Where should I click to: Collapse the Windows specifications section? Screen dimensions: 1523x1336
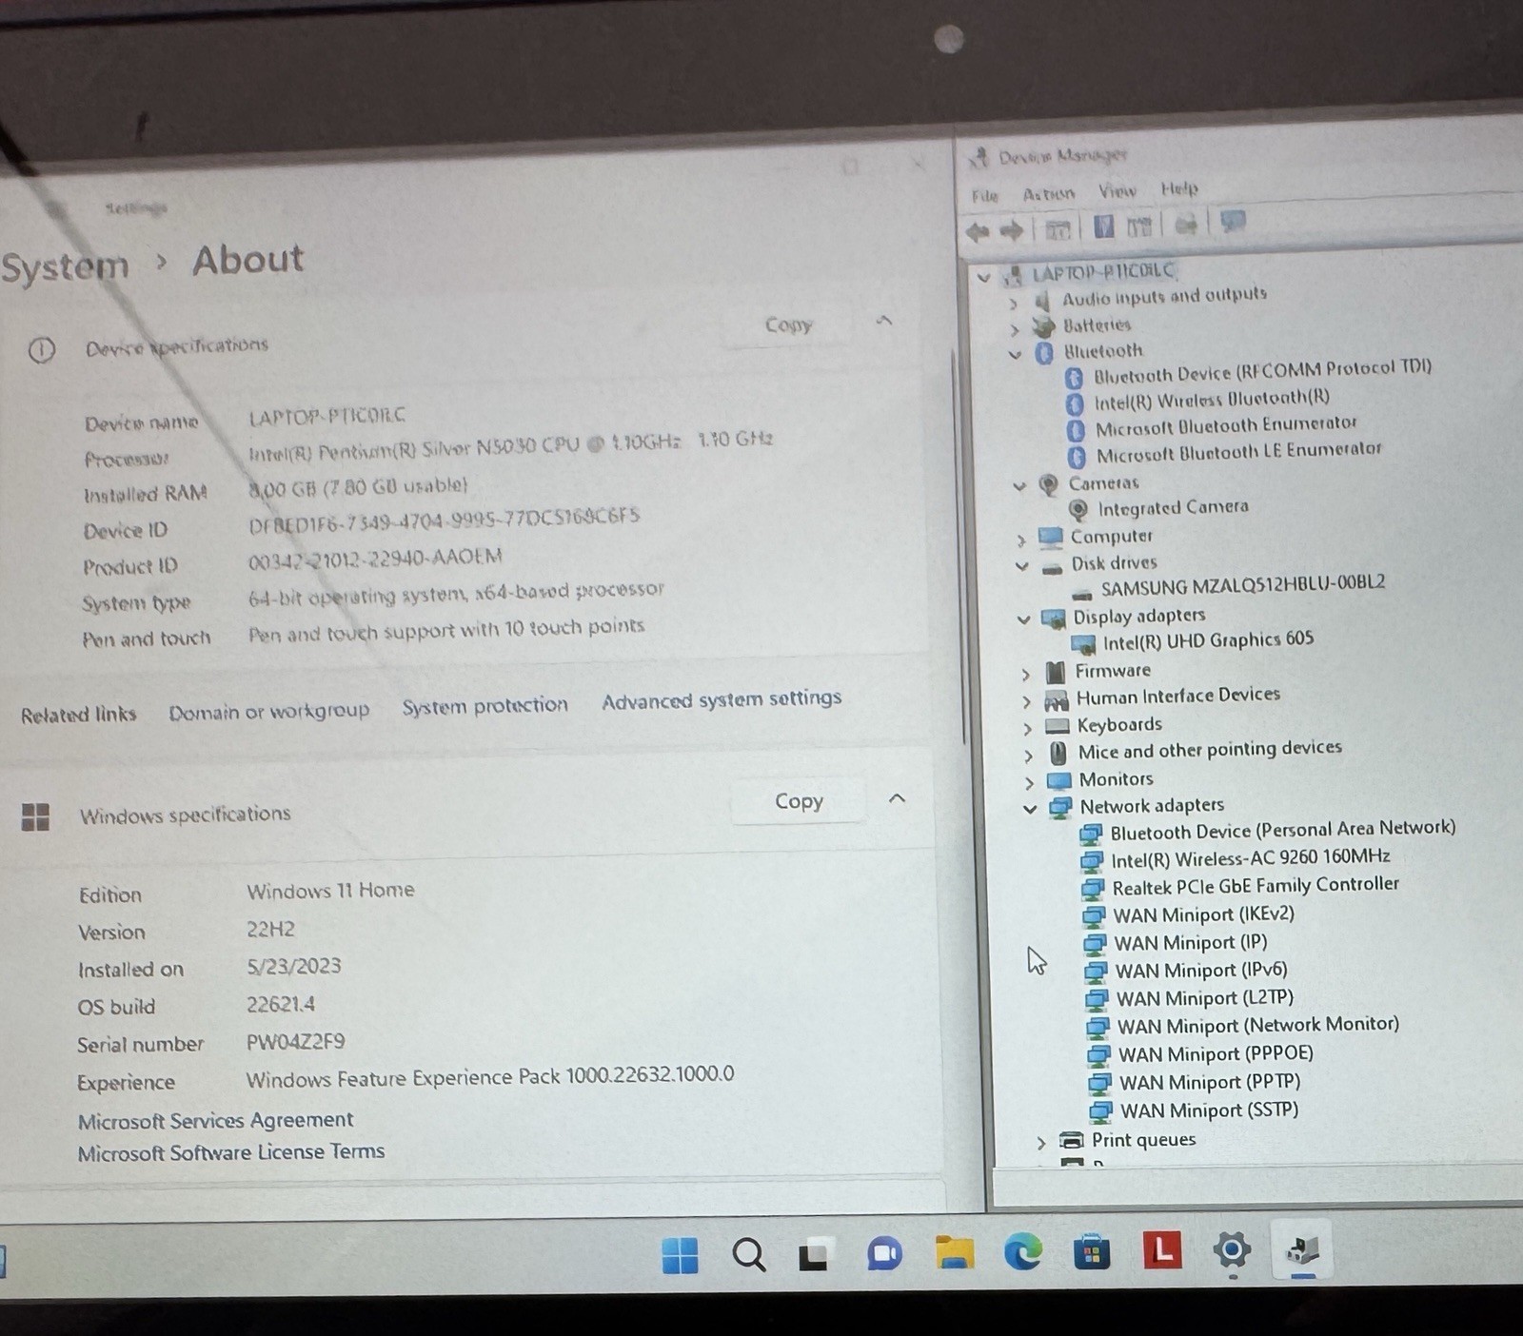(897, 798)
